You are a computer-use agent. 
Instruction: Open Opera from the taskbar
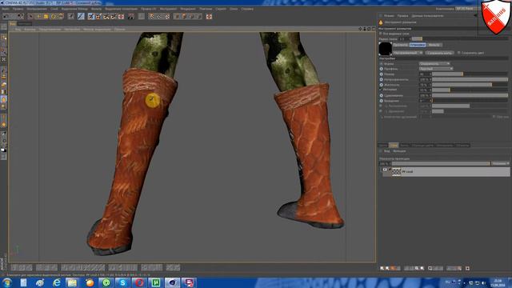(x=139, y=282)
